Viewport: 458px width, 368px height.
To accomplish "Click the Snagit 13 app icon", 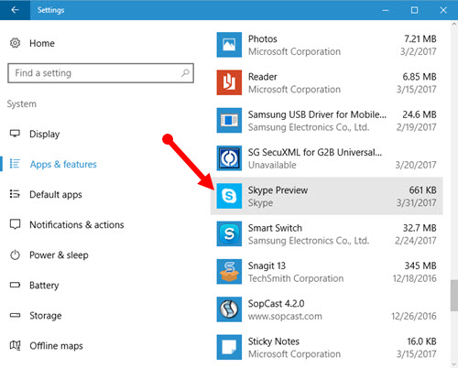I will [x=229, y=272].
